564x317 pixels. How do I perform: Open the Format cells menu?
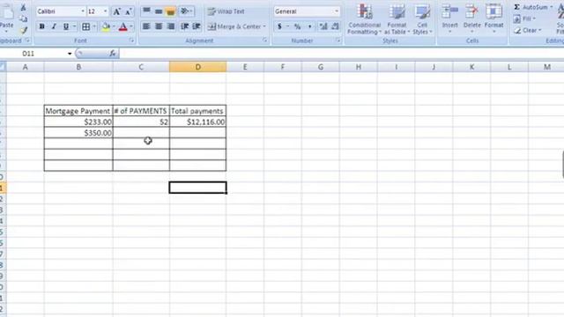(493, 18)
